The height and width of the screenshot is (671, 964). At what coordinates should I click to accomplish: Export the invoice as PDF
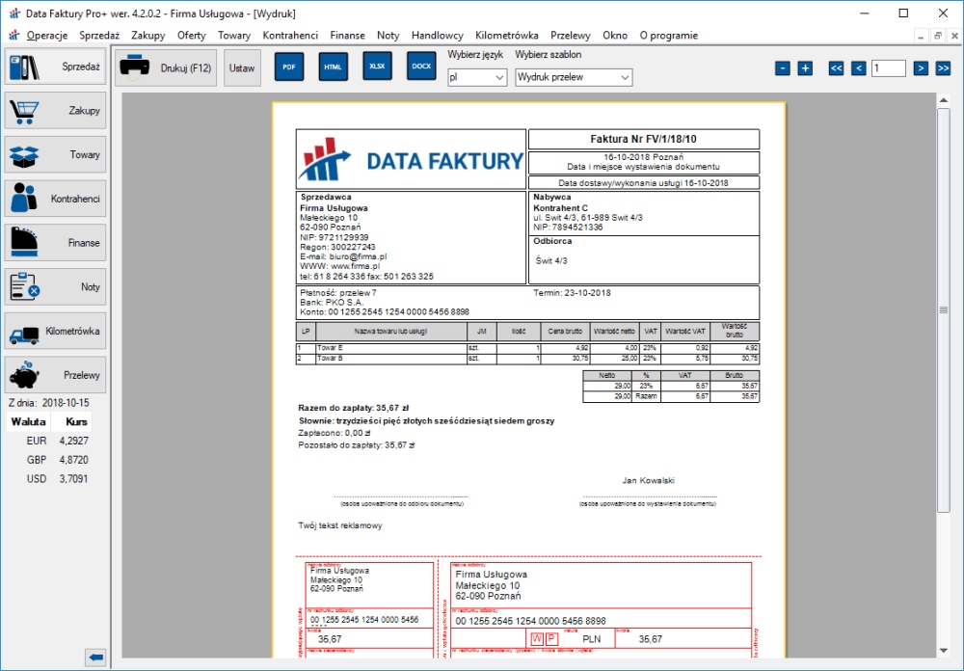pos(289,67)
